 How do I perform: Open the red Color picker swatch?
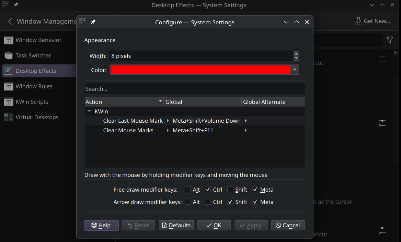(201, 70)
